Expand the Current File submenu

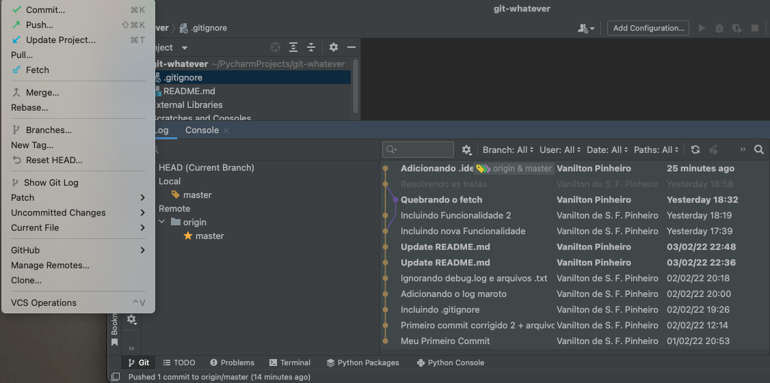pos(78,227)
